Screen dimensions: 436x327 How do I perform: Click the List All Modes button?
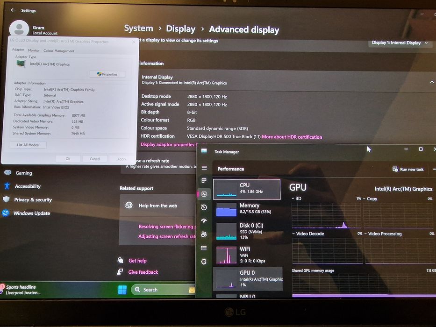point(28,145)
